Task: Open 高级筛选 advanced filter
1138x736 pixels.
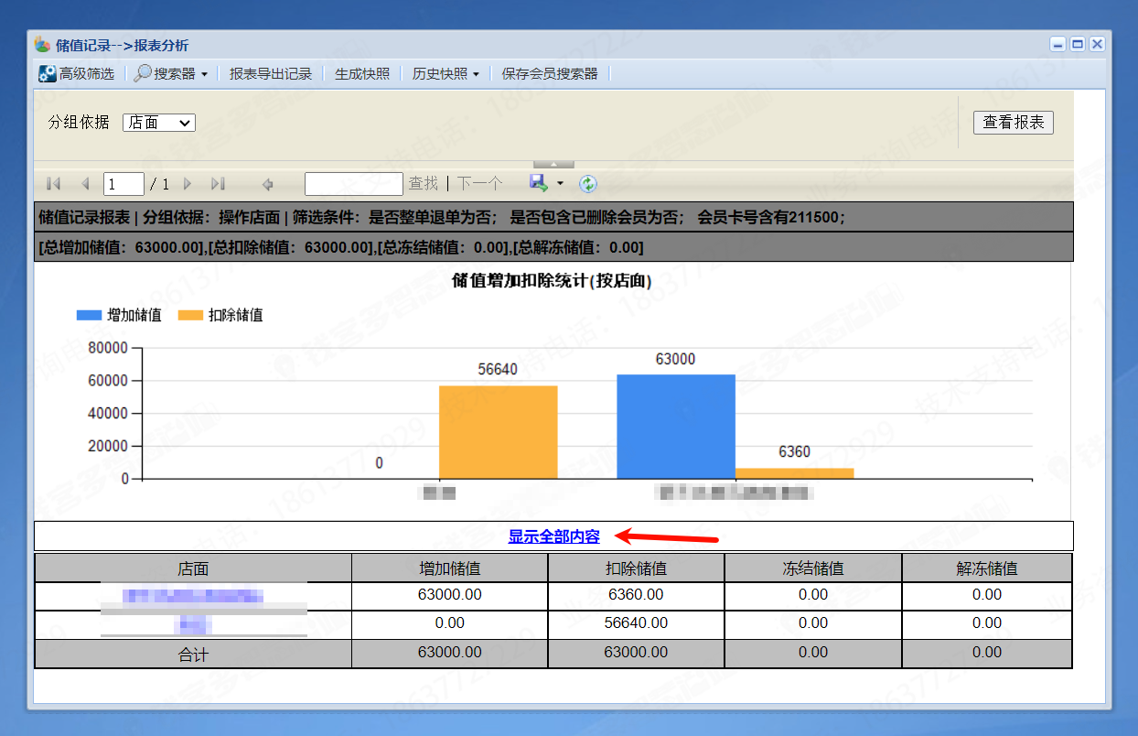Action: point(77,73)
